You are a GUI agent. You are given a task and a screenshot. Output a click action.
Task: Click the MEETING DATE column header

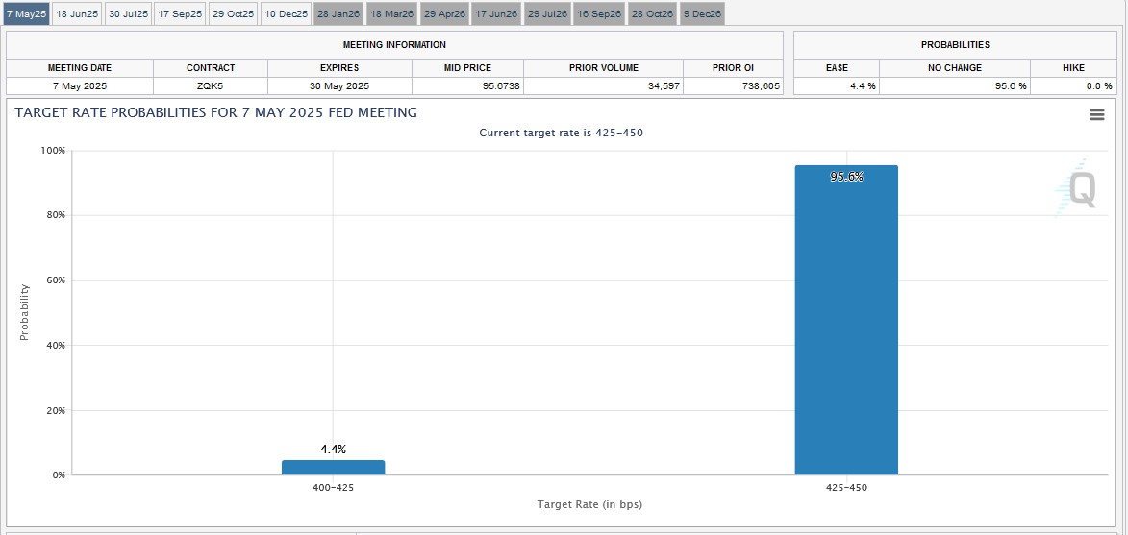(80, 67)
